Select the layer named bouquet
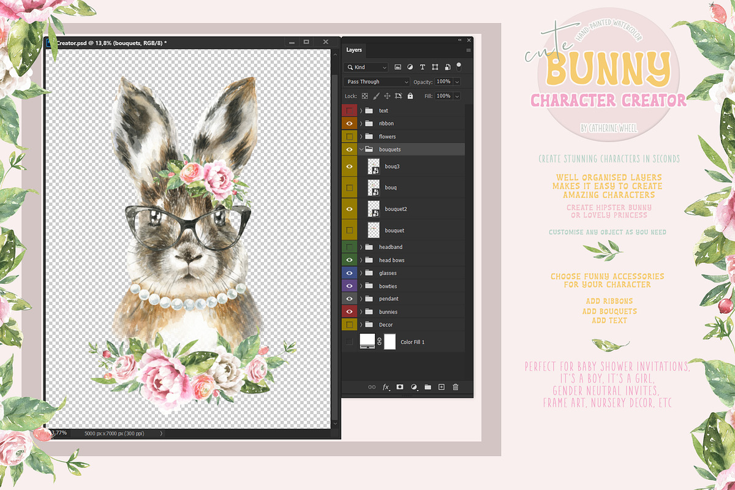This screenshot has height=490, width=735. pyautogui.click(x=395, y=230)
